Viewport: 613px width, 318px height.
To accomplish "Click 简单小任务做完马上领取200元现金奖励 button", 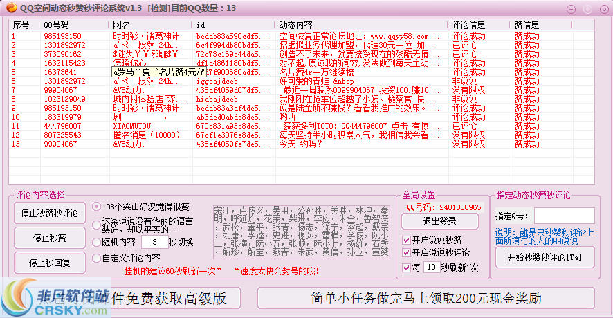I will 426,298.
